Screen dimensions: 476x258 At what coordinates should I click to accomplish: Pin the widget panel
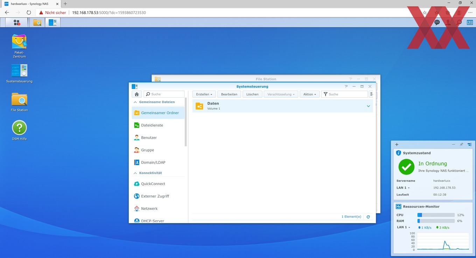pos(461,145)
